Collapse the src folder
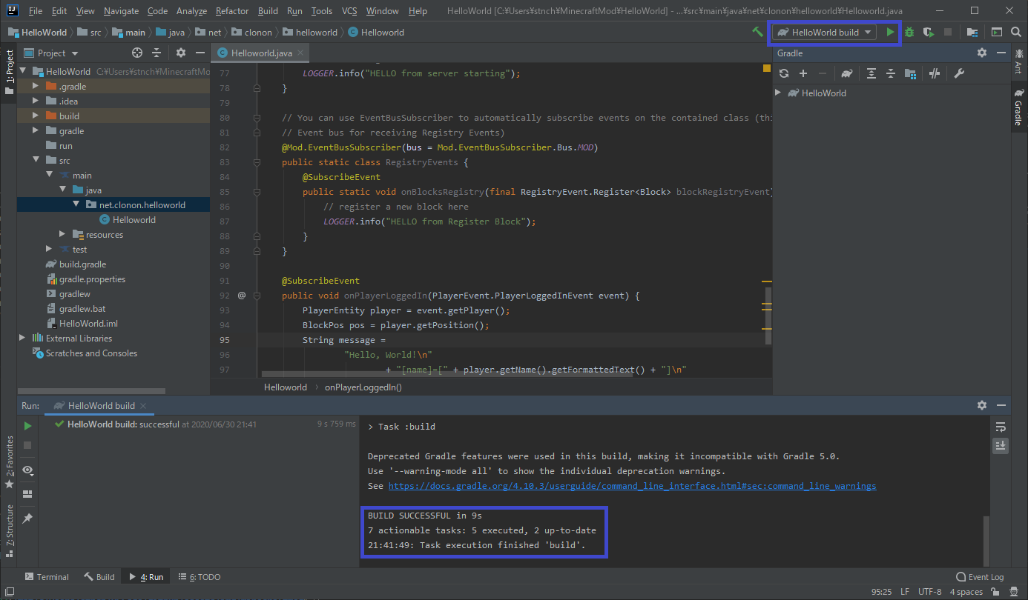Image resolution: width=1028 pixels, height=600 pixels. (35, 161)
